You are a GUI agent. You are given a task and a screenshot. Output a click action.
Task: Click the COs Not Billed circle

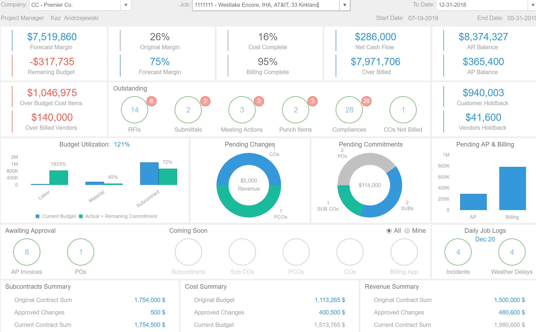tap(403, 110)
